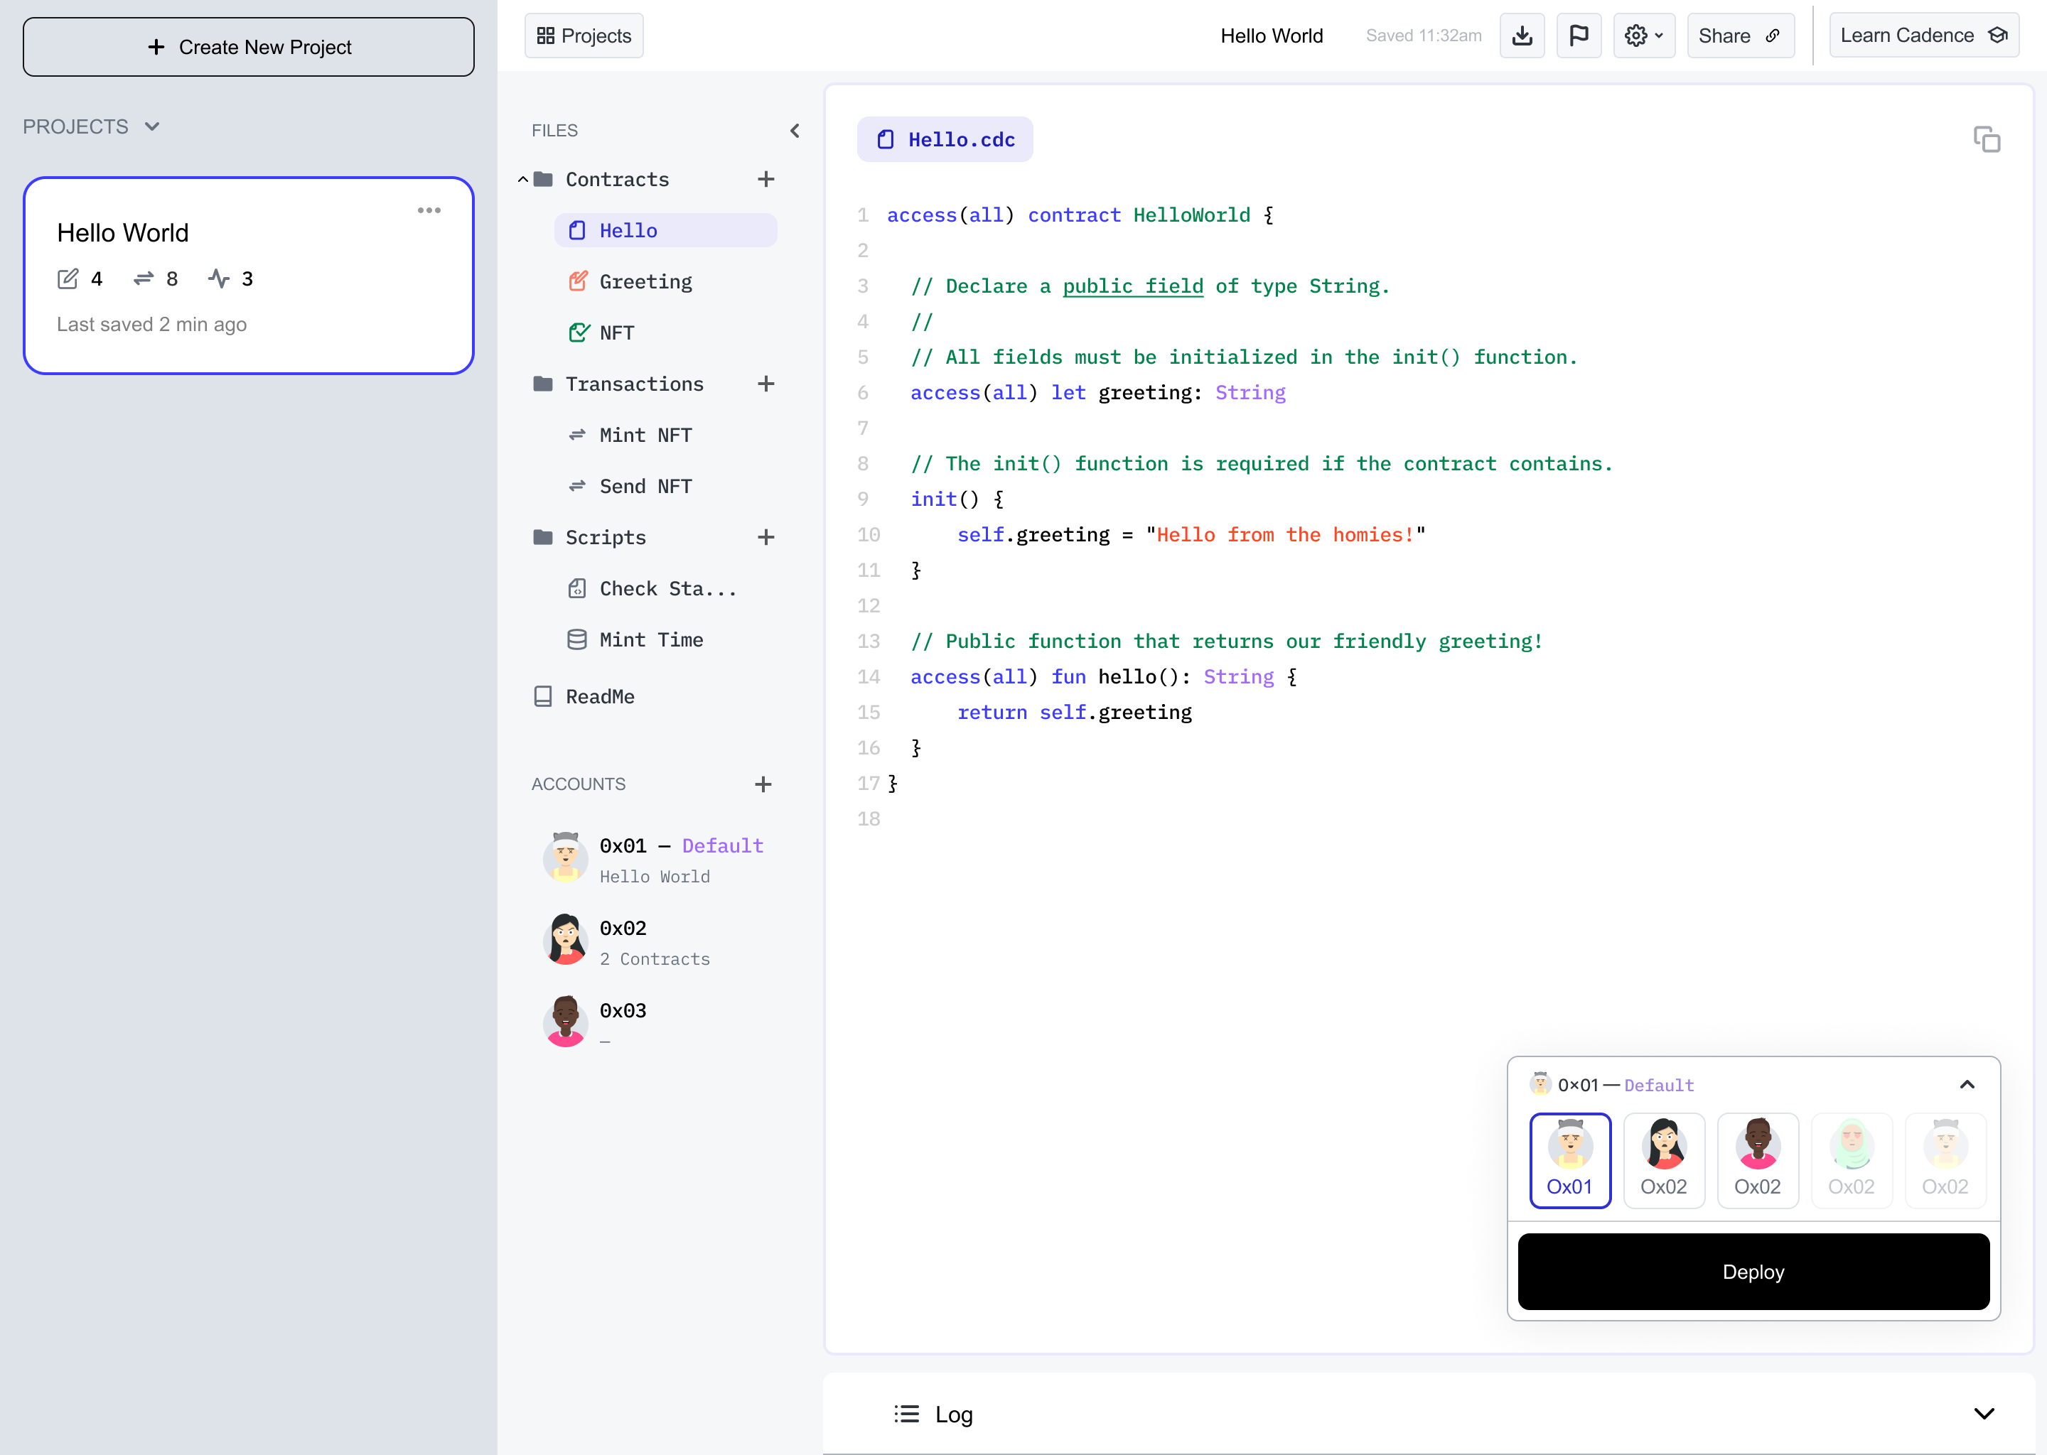Collapse the Contracts folder
The height and width of the screenshot is (1455, 2047).
point(523,178)
